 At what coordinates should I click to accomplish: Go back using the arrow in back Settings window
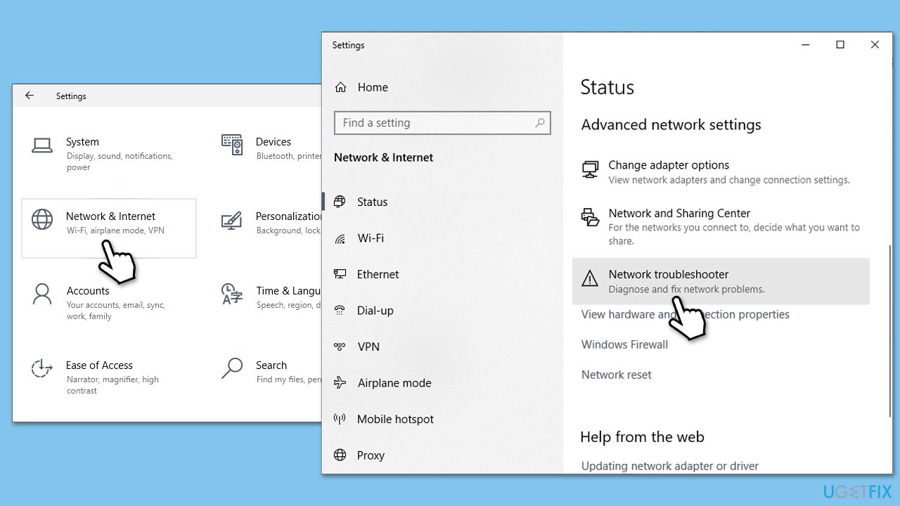click(x=30, y=96)
